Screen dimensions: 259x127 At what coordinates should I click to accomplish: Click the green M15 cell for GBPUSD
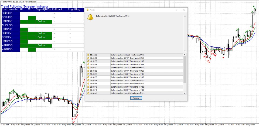(32, 18)
